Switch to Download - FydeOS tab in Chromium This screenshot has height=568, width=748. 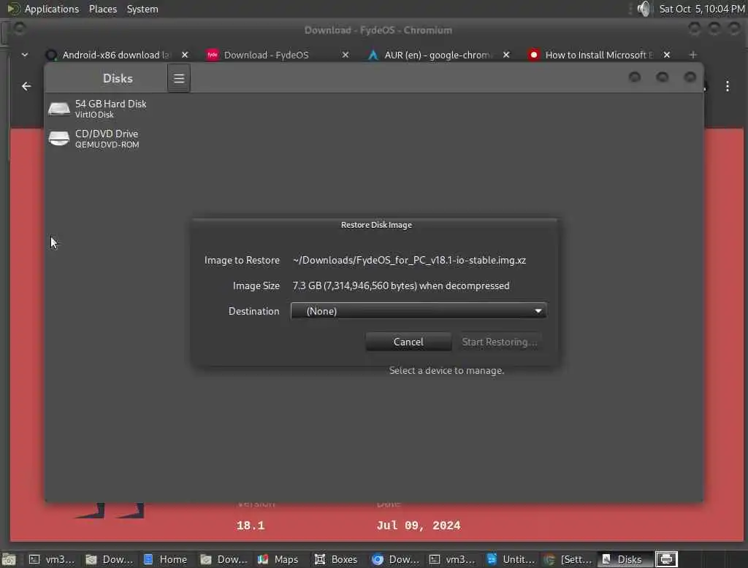[277, 55]
